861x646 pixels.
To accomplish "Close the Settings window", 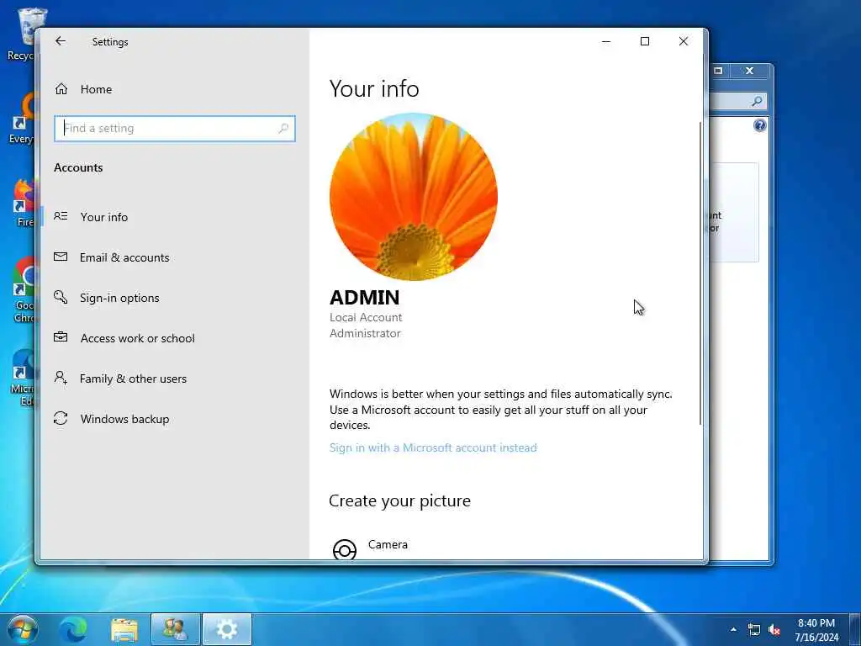I will pyautogui.click(x=683, y=41).
